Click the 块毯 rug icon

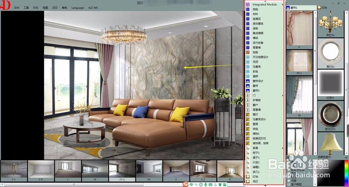pos(248,129)
